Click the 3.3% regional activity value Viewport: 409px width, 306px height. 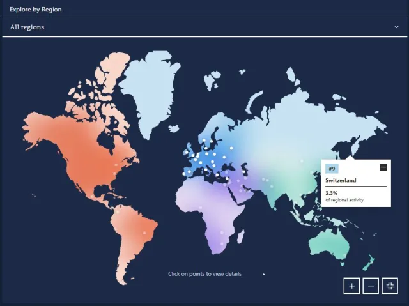pos(331,193)
